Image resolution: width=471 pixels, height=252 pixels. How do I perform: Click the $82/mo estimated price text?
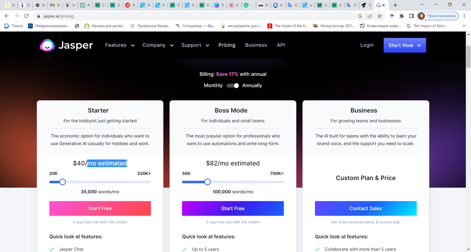[233, 163]
